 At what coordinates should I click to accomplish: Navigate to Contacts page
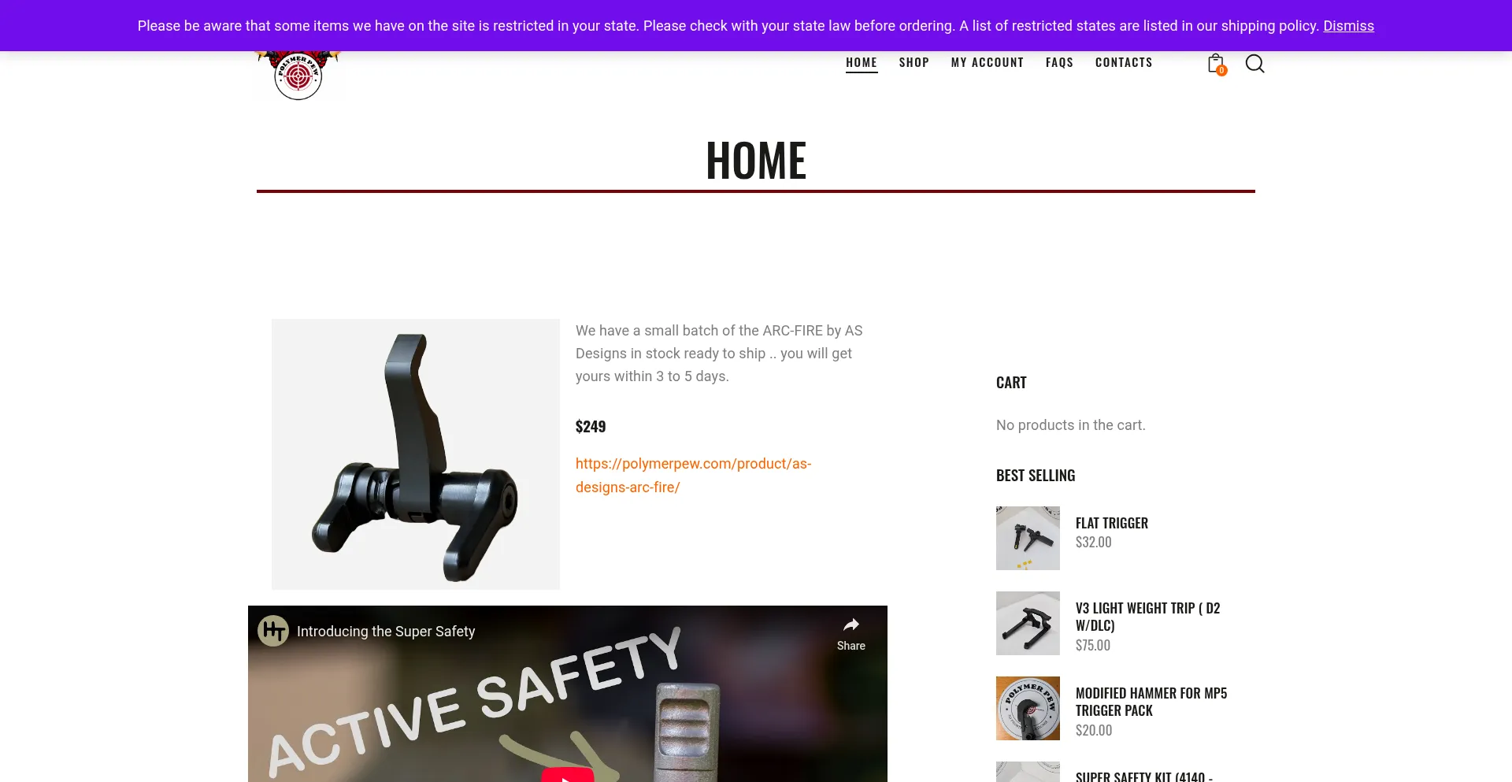click(1123, 62)
